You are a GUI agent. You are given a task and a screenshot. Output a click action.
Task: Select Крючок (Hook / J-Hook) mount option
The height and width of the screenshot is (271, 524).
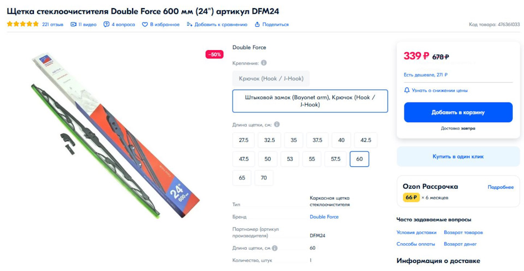point(271,79)
